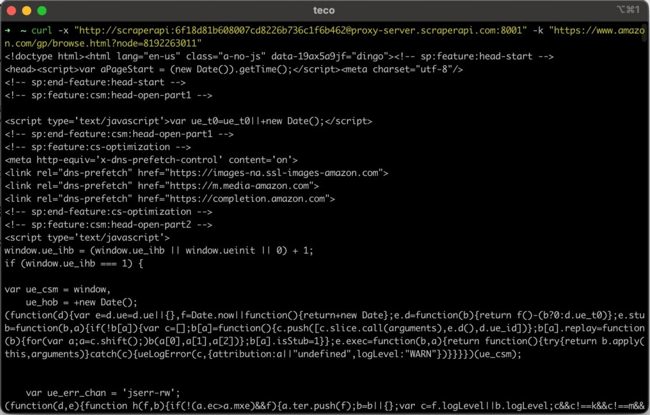Click the 'var aPageStart' script line

234,69
